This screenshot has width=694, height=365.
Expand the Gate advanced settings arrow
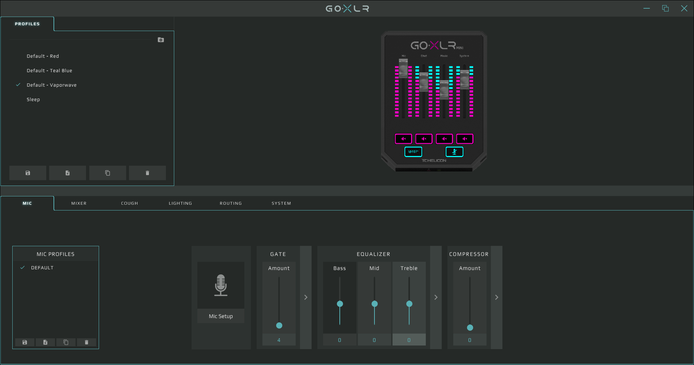(x=306, y=297)
